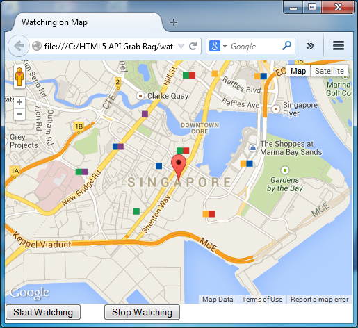Zoom out with the map minus button
Viewport: 358px width, 328px height.
(x=19, y=114)
